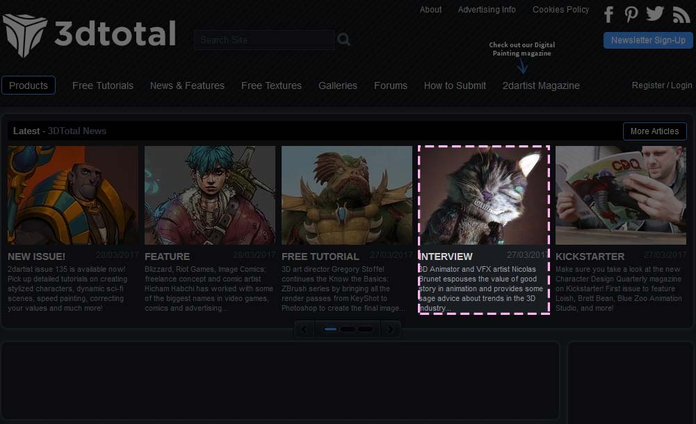696x424 pixels.
Task: Open Free Tutorials in the navigation
Action: pos(102,85)
